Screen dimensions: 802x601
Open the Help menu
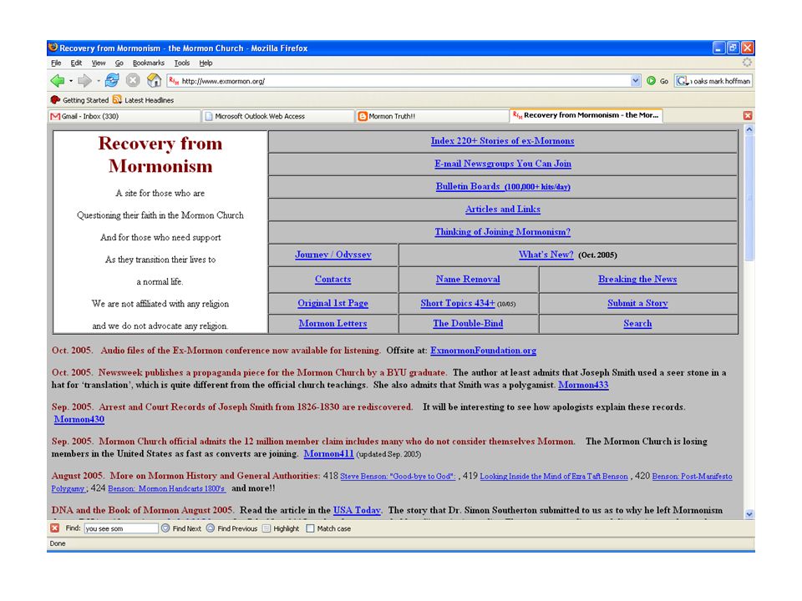tap(206, 63)
